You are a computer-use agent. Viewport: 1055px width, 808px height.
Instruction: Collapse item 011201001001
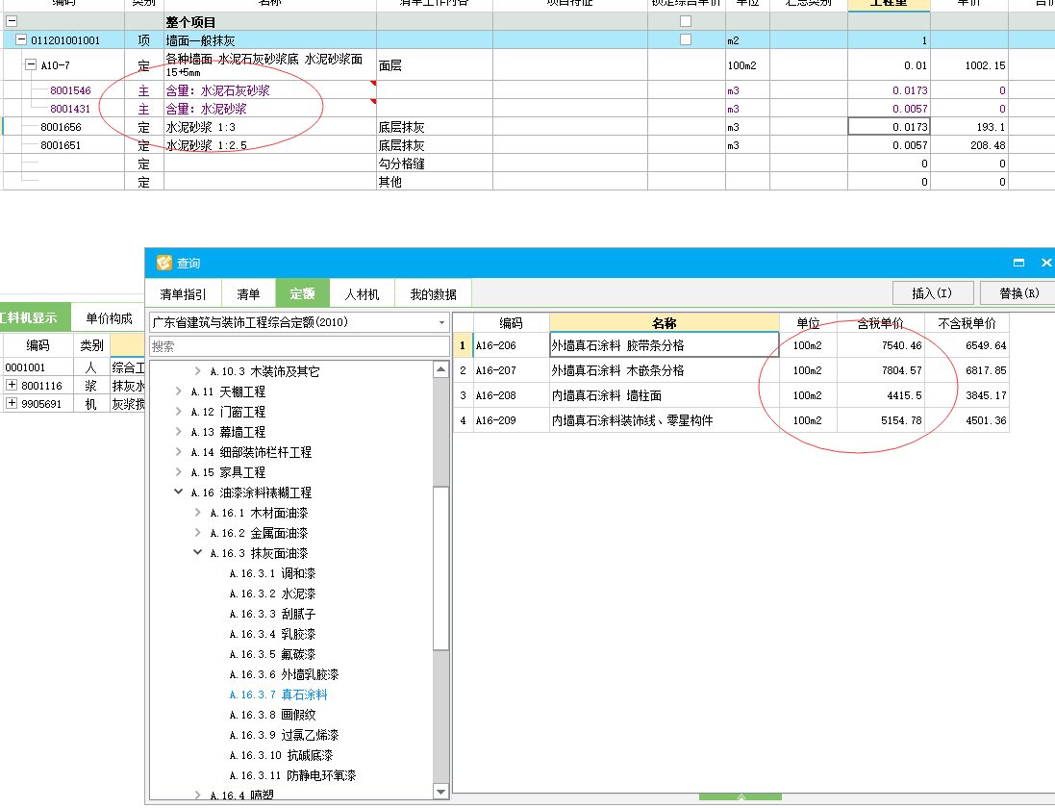[21, 39]
